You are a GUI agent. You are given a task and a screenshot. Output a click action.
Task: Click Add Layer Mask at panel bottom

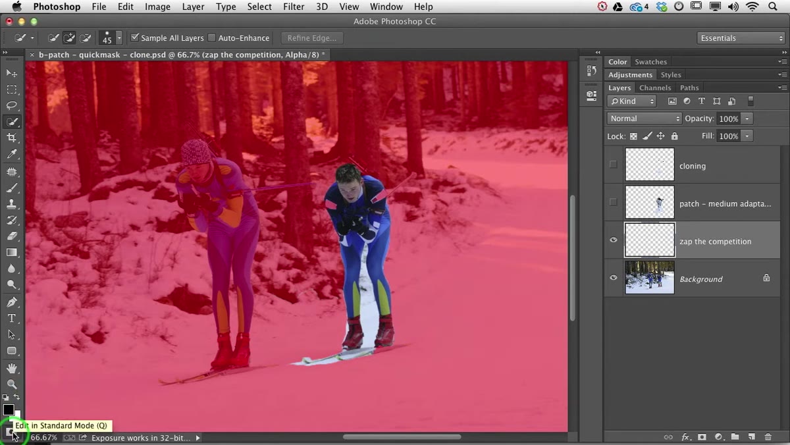click(702, 437)
